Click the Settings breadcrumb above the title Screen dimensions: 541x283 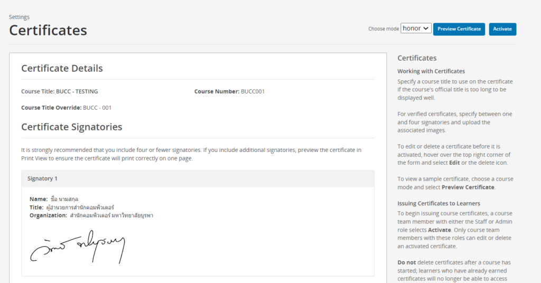pos(19,17)
